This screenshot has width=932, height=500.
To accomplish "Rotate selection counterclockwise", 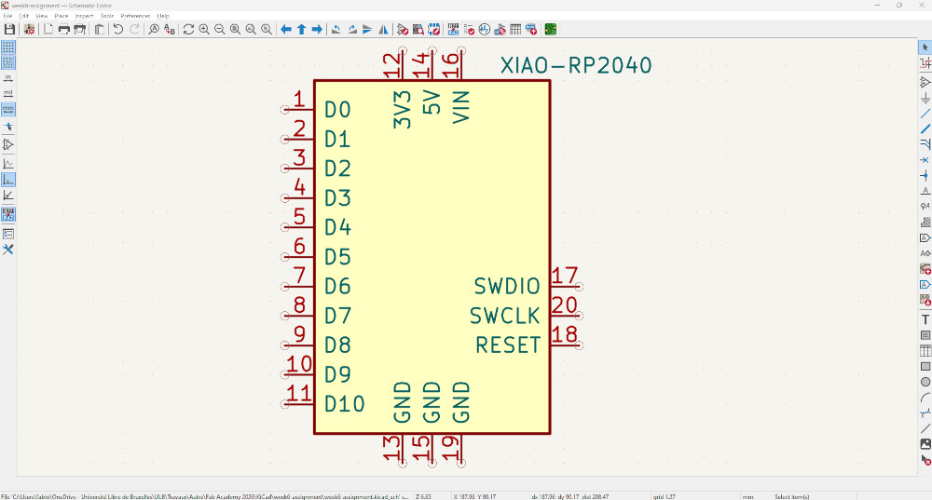I will (336, 29).
